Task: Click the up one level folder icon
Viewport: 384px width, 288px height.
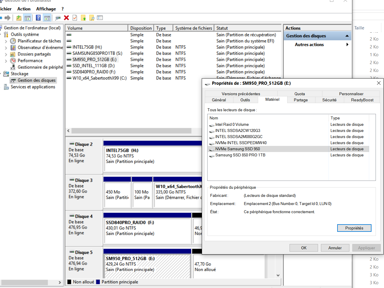Action: point(19,18)
